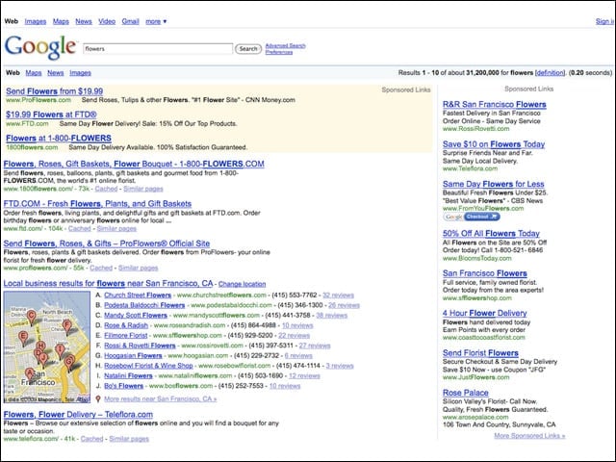Open News in the top navigation bar
The image size is (616, 462).
click(x=84, y=21)
